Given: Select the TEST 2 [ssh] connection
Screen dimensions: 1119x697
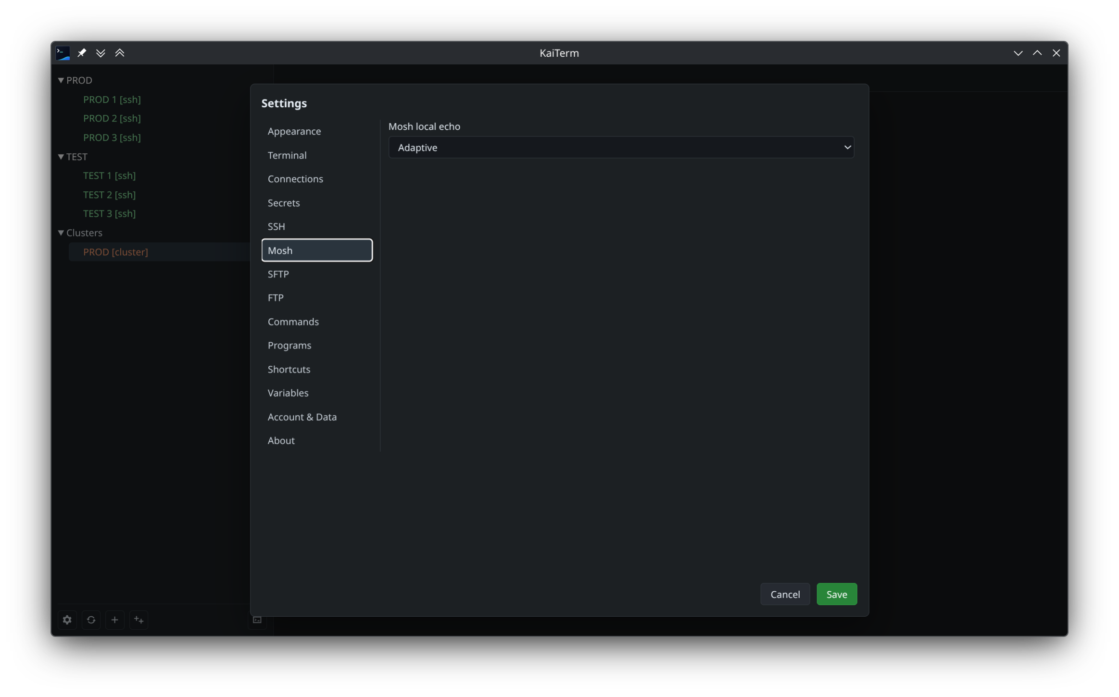Looking at the screenshot, I should point(109,195).
